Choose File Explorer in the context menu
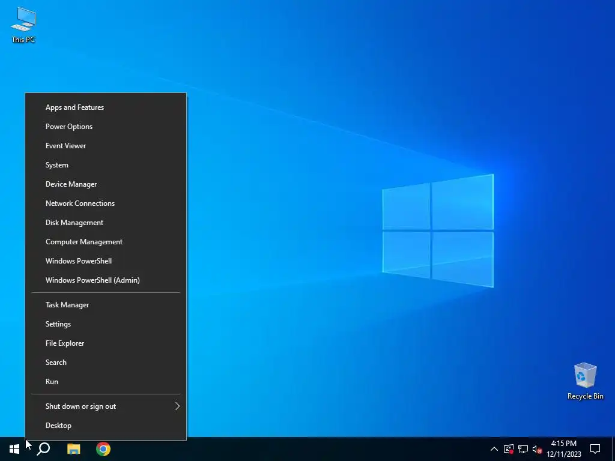 tap(106, 343)
